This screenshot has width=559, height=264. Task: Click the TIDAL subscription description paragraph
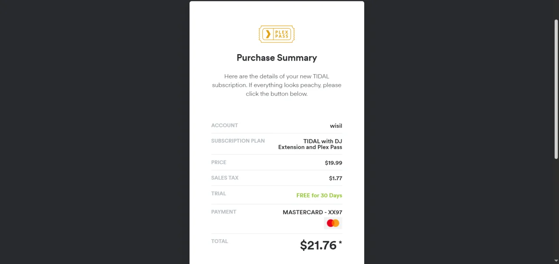point(276,85)
